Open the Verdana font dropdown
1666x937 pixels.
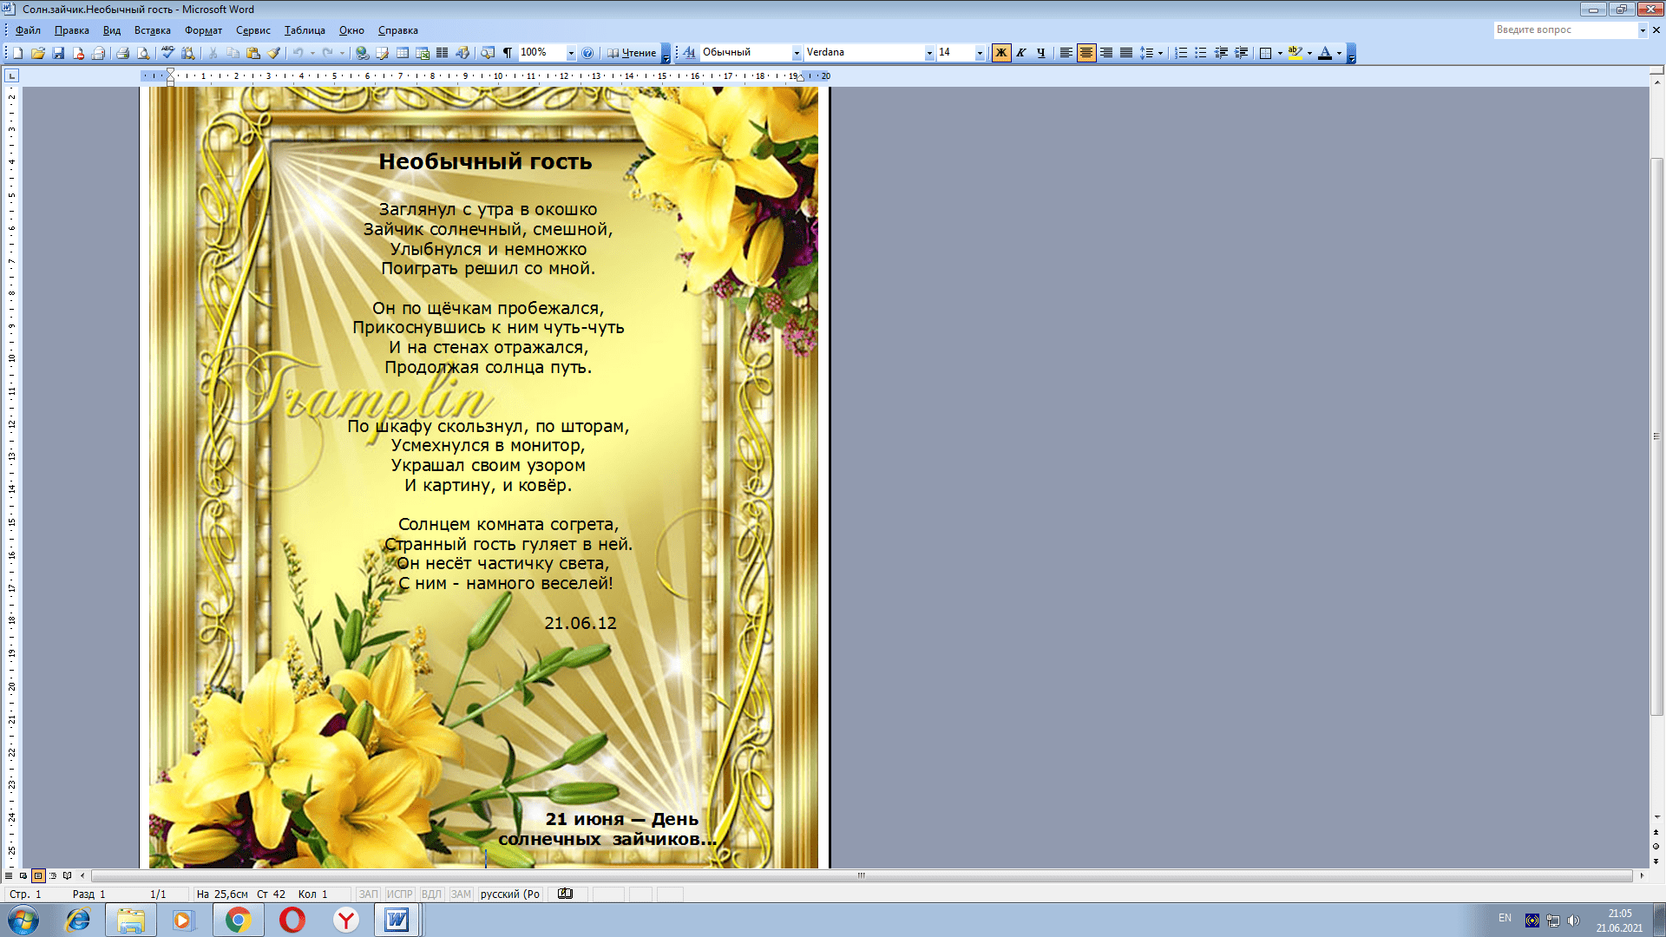(x=929, y=53)
